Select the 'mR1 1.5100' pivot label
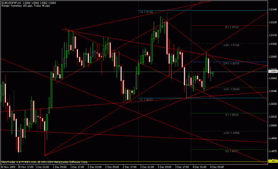Image resolution: width=278 pixels, height=169 pixels. 231,45
